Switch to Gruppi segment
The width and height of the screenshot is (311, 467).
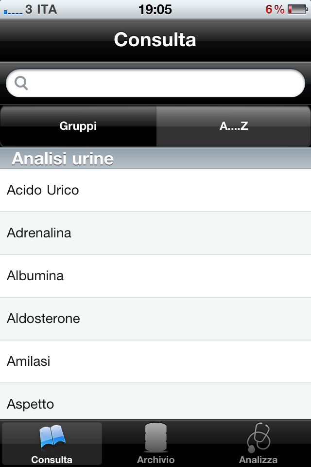pyautogui.click(x=78, y=126)
